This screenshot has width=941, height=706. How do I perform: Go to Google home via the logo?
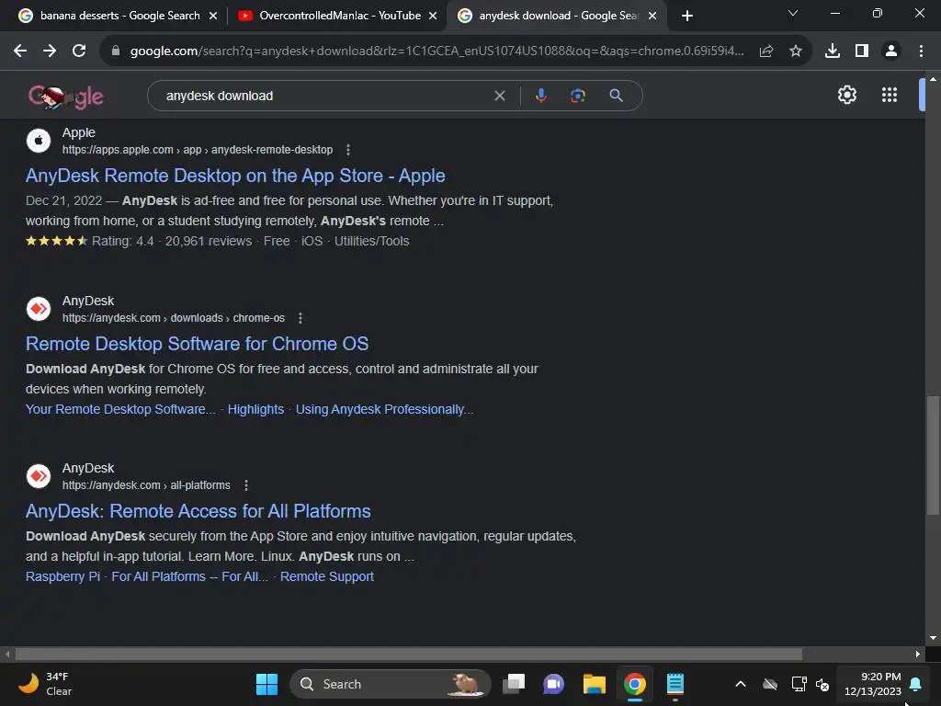[66, 96]
